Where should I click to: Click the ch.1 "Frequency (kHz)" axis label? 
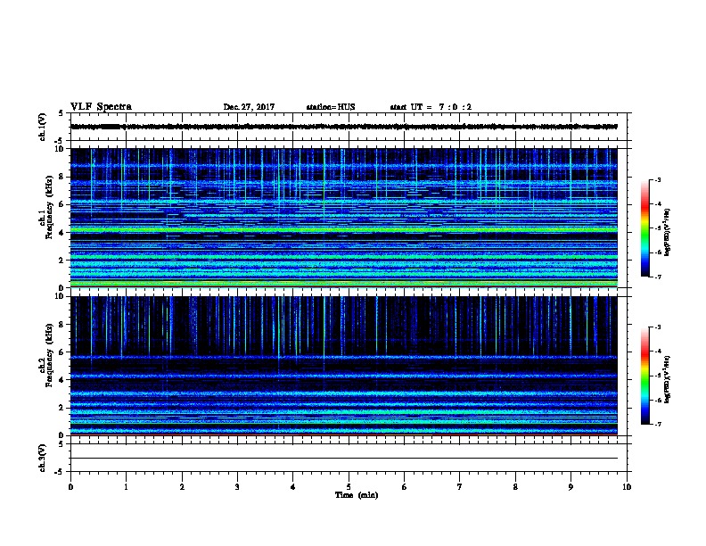click(x=49, y=207)
